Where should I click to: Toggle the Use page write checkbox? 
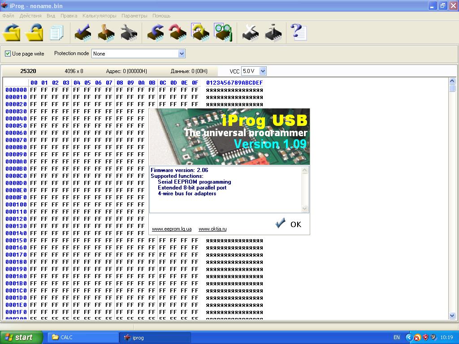click(8, 54)
